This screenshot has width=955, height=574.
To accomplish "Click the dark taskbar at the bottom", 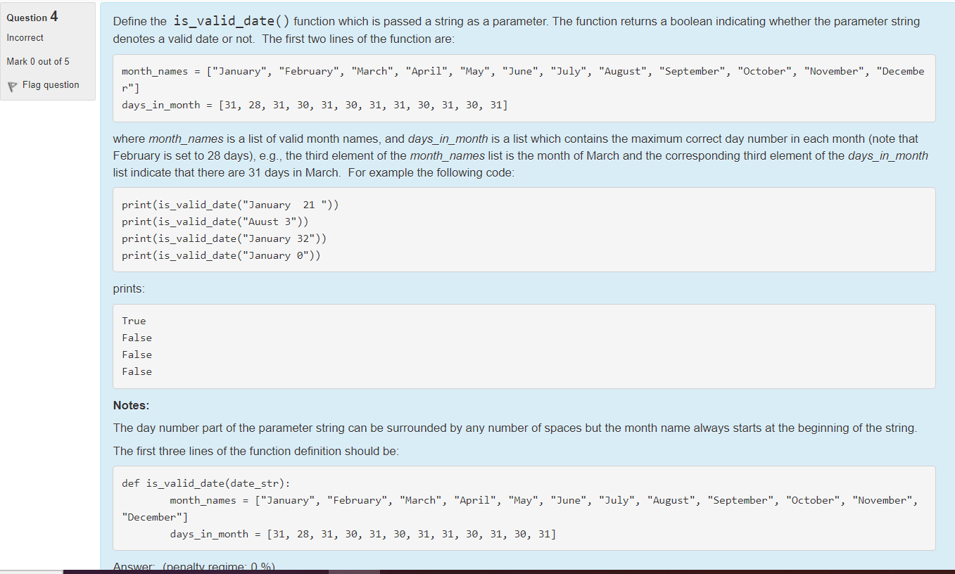I will click(493, 572).
